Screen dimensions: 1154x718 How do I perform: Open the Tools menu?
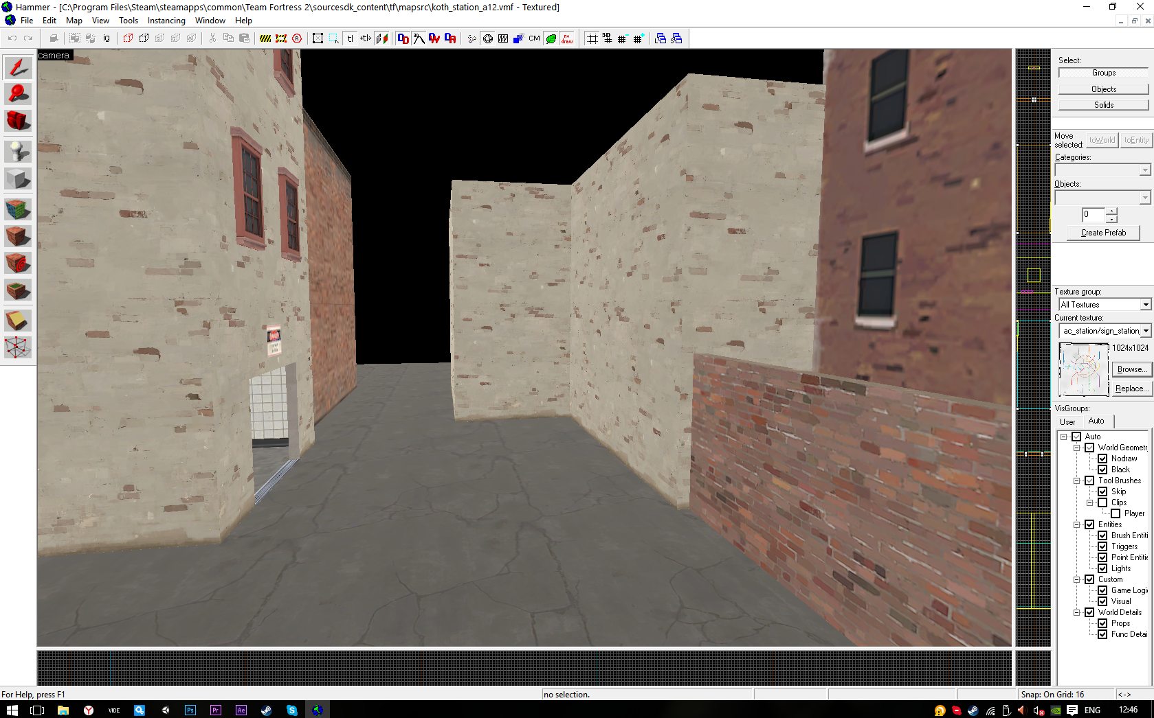click(x=128, y=21)
